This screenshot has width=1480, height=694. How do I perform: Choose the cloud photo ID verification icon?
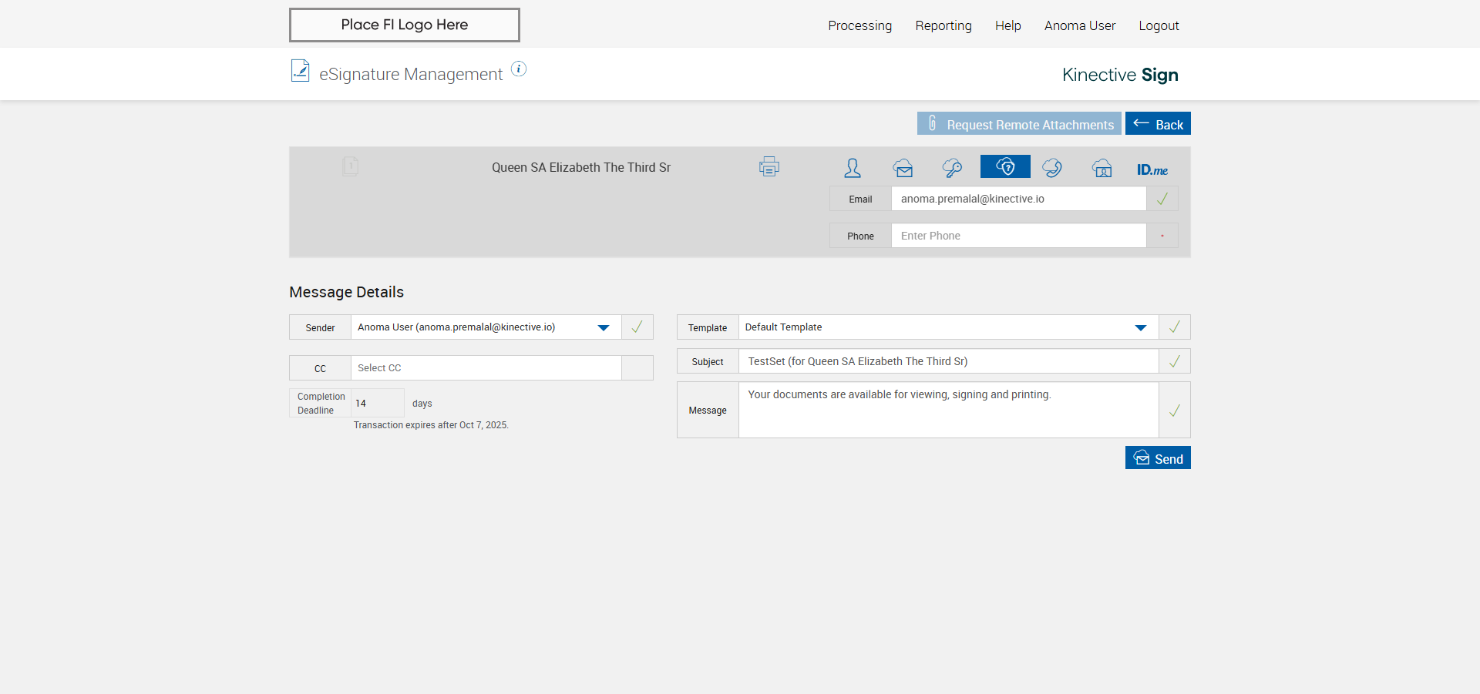click(1102, 168)
